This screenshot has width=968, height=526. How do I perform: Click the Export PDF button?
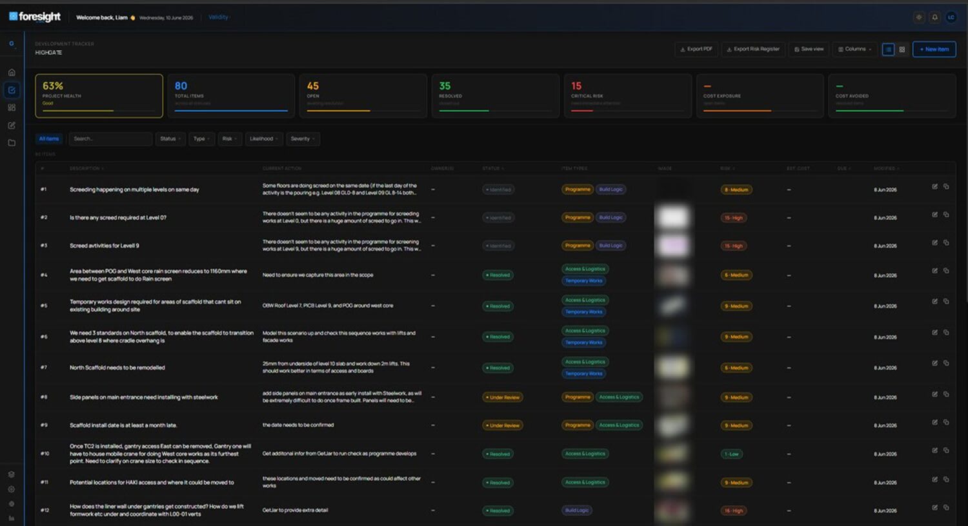point(696,49)
